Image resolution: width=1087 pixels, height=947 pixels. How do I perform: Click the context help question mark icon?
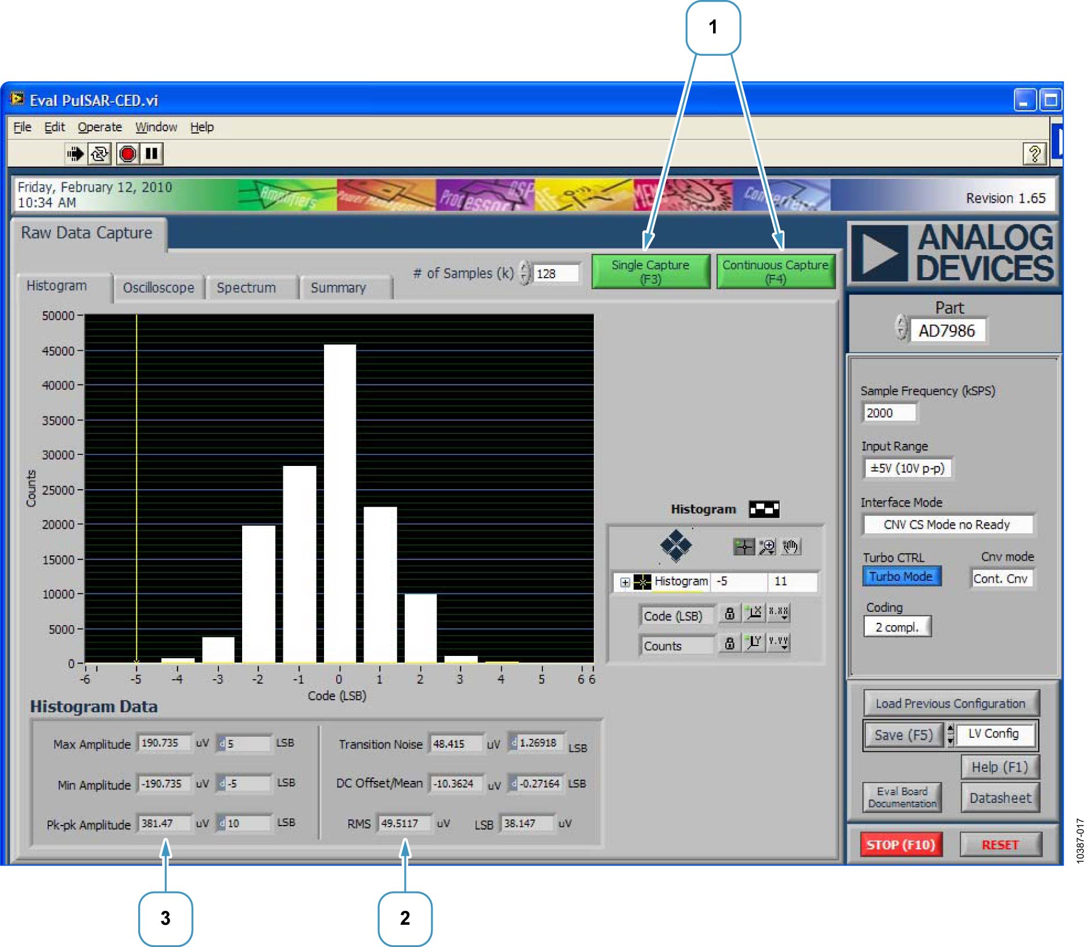click(1034, 154)
